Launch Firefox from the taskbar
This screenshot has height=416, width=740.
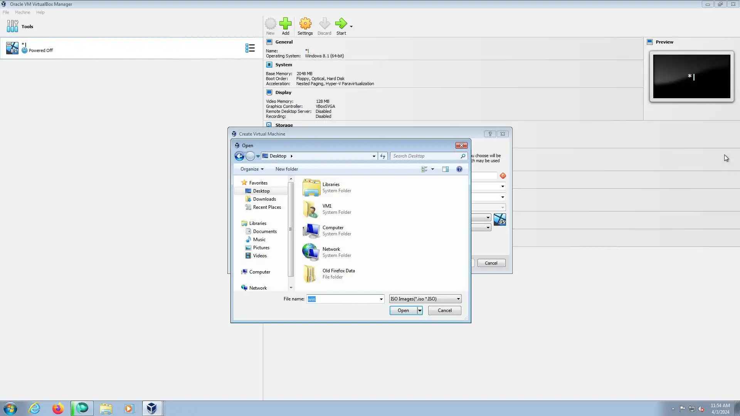pyautogui.click(x=58, y=408)
